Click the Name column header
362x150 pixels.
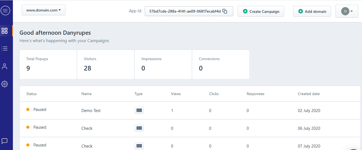[x=87, y=94]
